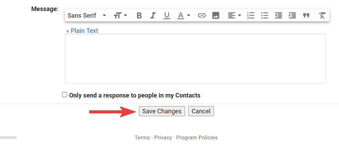Viewport: 339px width, 149px height.
Task: Switch to Plain Text mode
Action: [x=82, y=31]
